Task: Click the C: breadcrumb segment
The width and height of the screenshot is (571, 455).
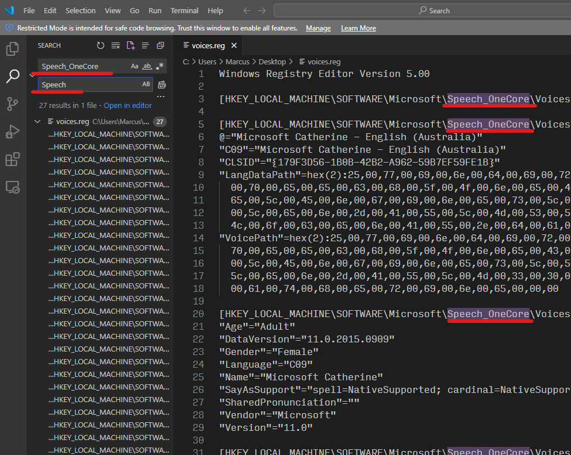Action: click(186, 62)
